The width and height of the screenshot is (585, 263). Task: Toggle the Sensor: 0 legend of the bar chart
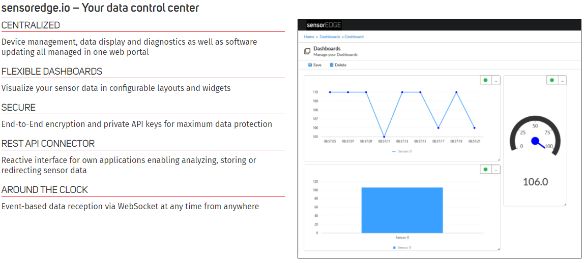pos(401,247)
